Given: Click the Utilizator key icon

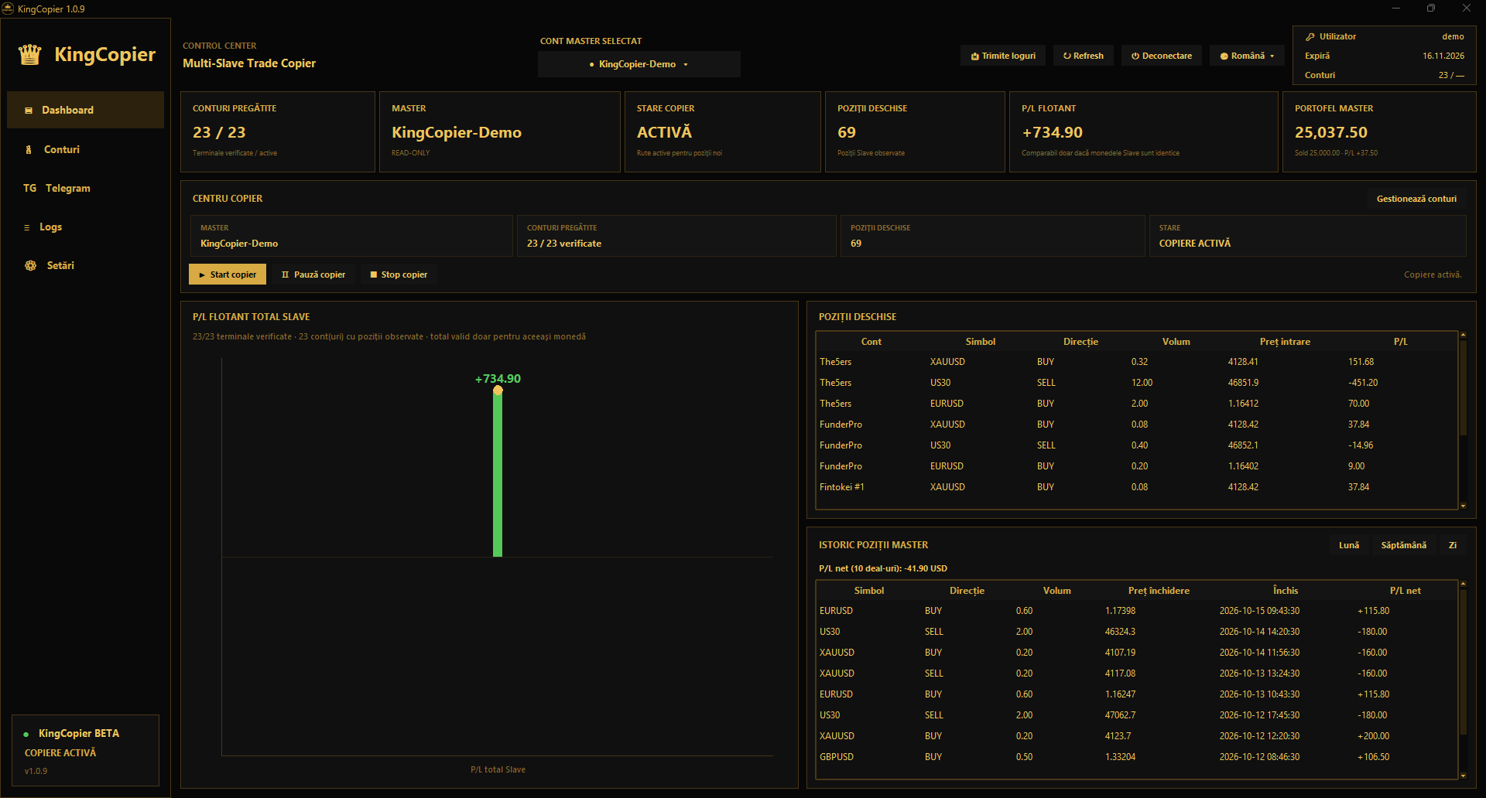Looking at the screenshot, I should pos(1310,37).
